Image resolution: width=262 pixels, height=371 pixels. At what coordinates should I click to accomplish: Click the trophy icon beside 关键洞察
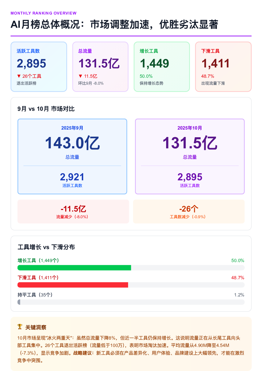[x=20, y=327]
